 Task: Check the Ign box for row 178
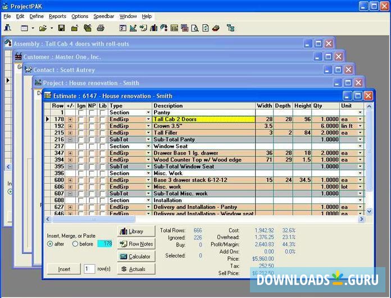81,119
